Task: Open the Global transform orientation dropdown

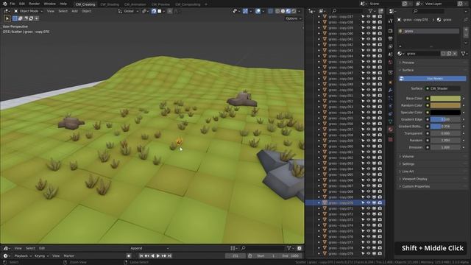Action: [x=128, y=11]
